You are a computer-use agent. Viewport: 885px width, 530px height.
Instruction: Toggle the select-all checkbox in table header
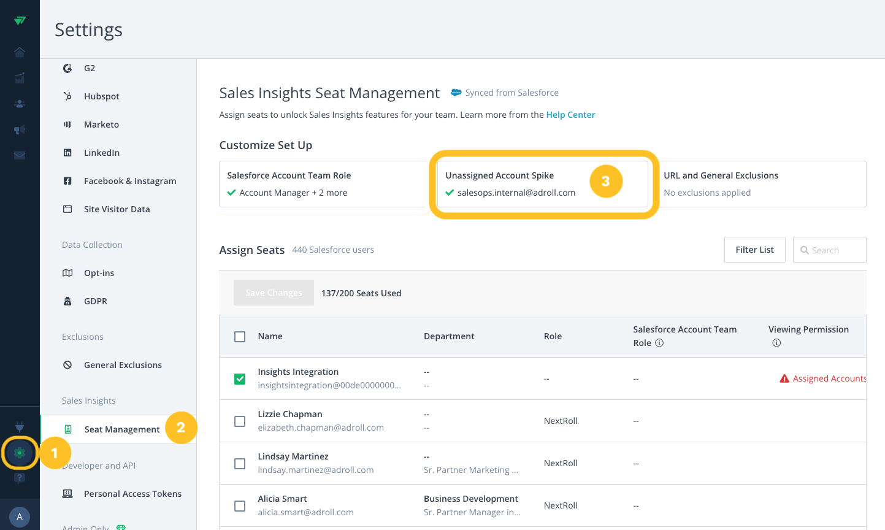(240, 337)
